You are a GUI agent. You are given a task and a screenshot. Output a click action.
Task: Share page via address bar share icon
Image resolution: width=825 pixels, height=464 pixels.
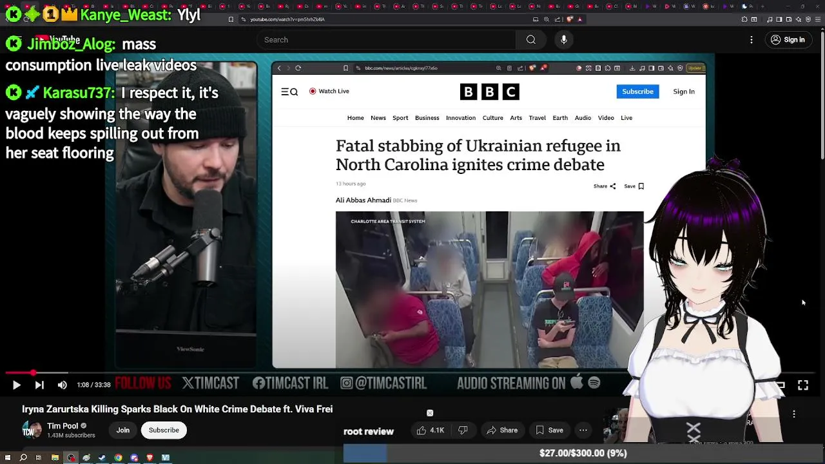558,19
